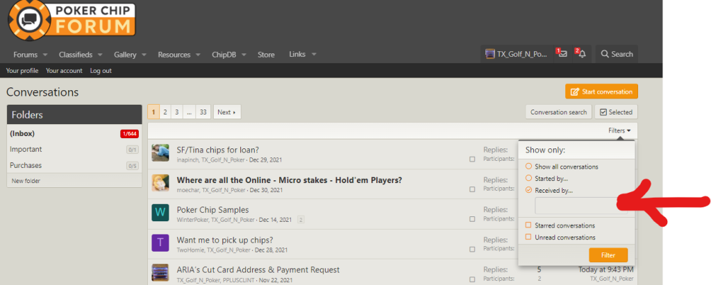Screen dimensions: 711x285
Task: Open the Store menu item
Action: 266,55
